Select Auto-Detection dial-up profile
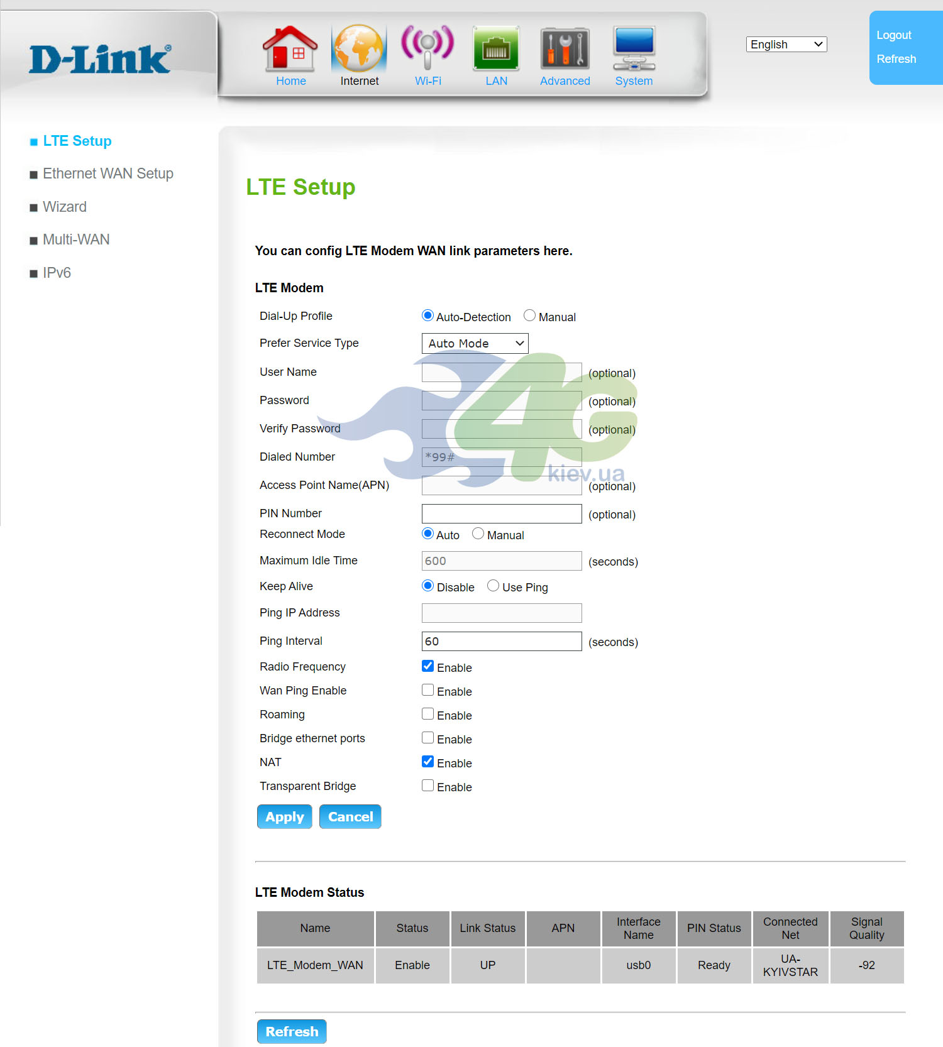This screenshot has height=1047, width=943. point(427,315)
